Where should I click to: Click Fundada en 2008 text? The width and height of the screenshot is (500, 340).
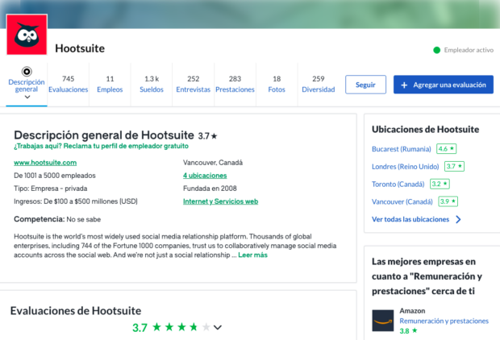pos(210,189)
